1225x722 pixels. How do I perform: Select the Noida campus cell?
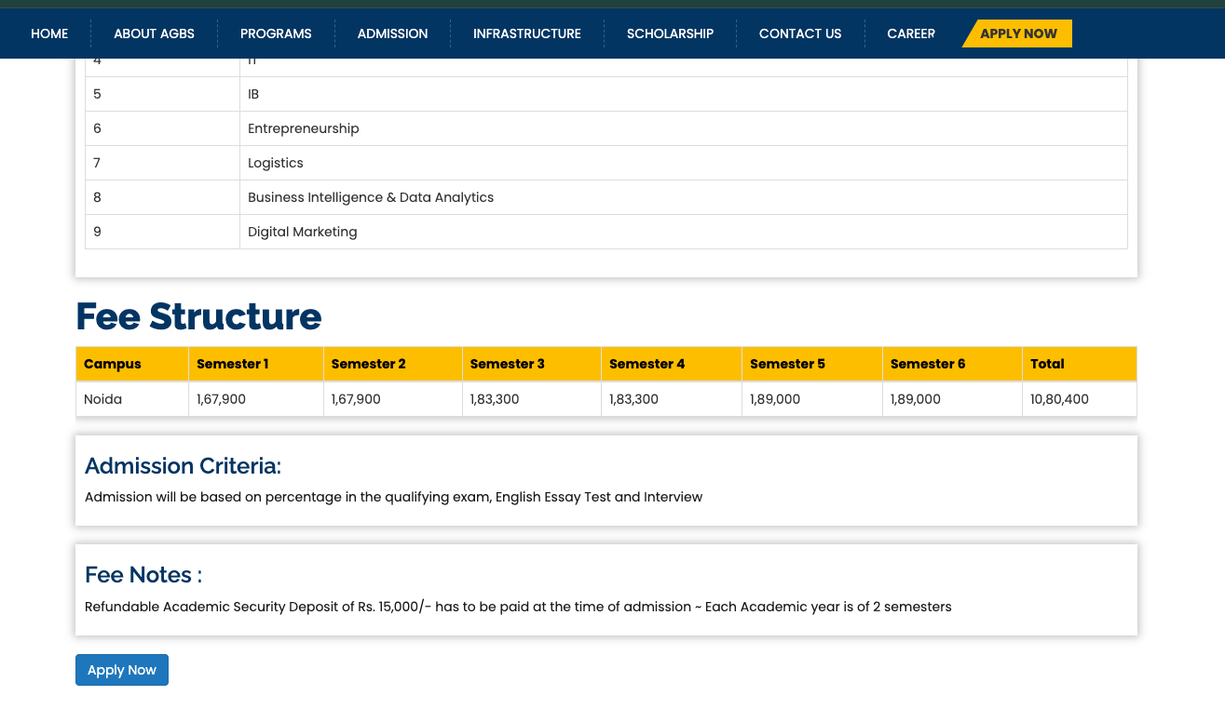click(103, 399)
